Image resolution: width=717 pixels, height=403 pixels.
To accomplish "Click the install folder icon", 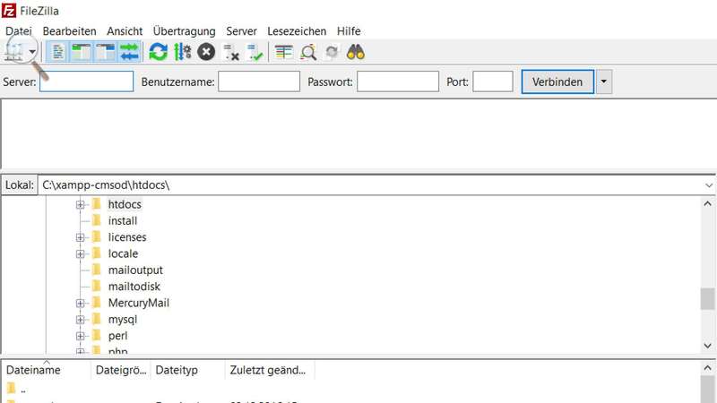I will tap(97, 220).
